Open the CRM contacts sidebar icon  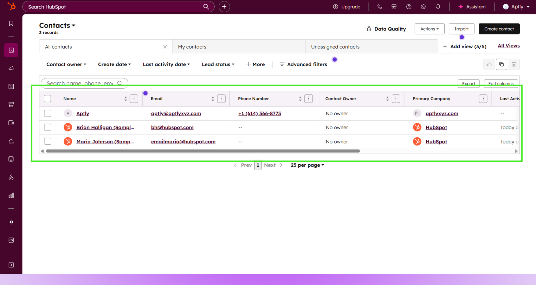tap(11, 50)
